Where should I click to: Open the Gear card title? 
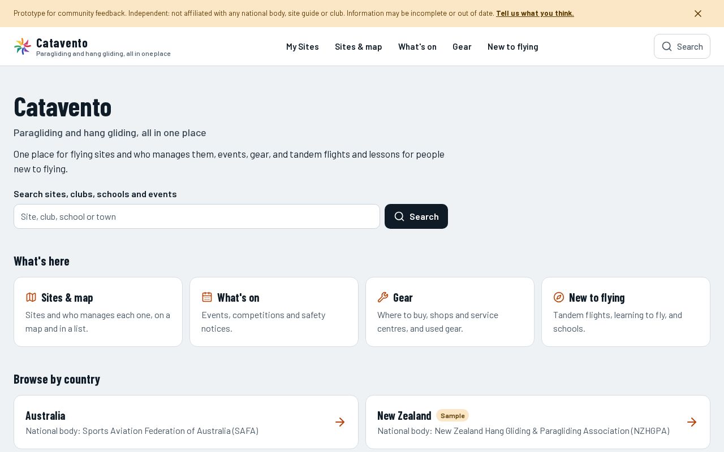click(403, 297)
